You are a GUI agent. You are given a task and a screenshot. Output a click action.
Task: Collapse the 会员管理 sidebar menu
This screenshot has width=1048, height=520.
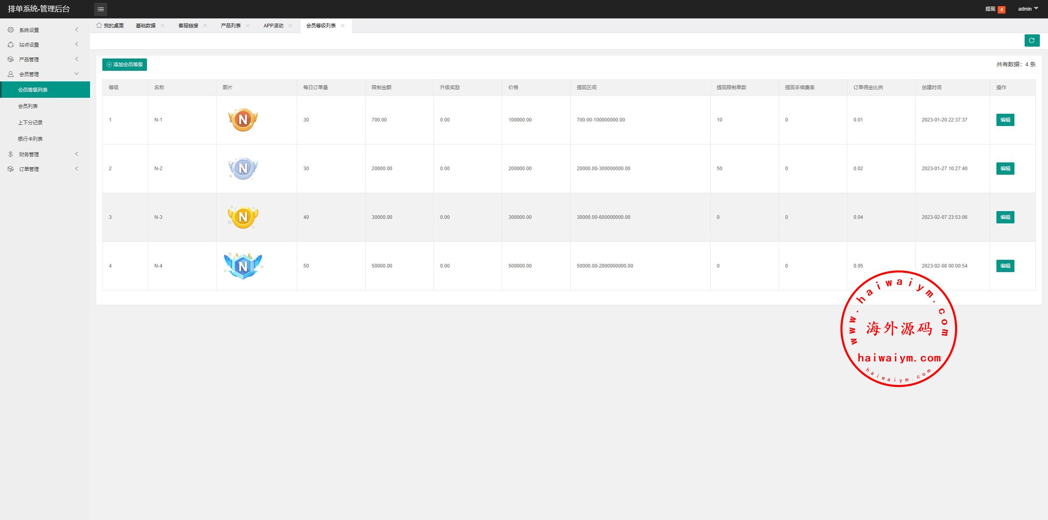29,74
